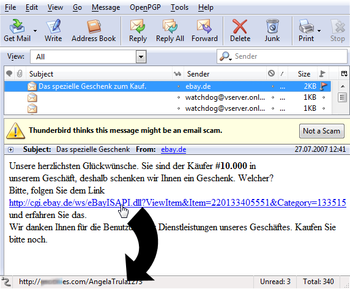The image size is (350, 289).
Task: Open the Message menu
Action: [106, 7]
